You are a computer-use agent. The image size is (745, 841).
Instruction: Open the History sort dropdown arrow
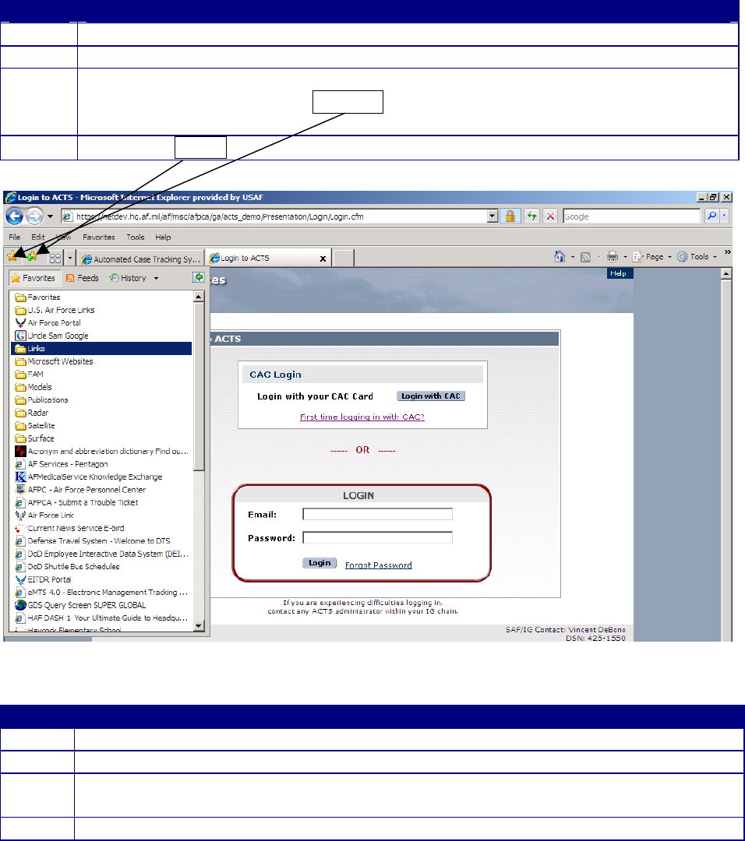click(156, 278)
